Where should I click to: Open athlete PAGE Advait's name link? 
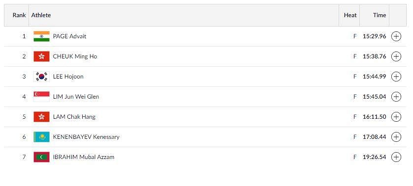pos(69,36)
